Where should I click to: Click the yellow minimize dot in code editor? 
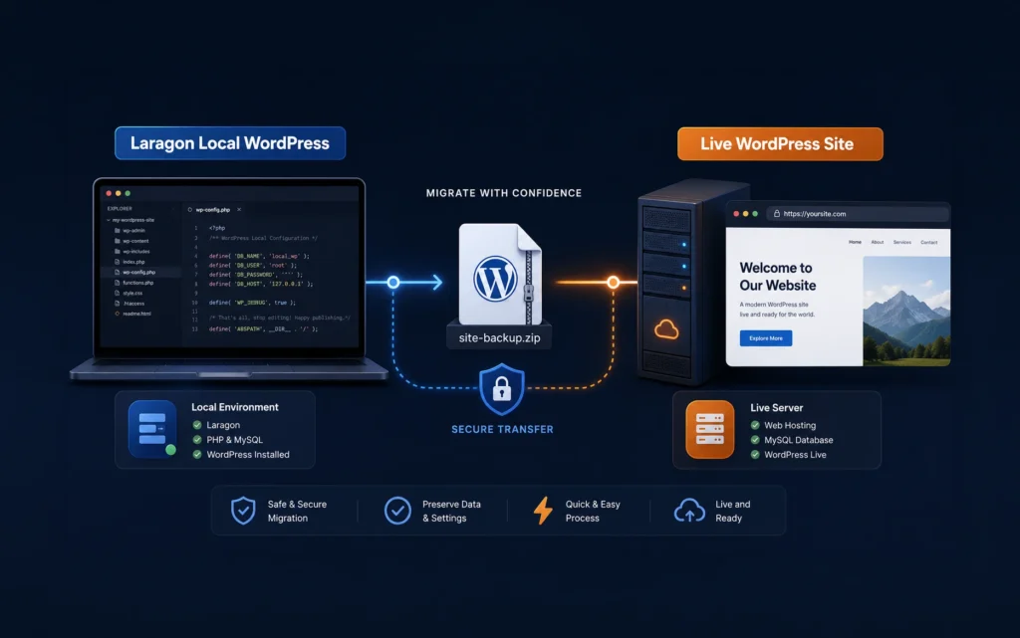[x=118, y=193]
